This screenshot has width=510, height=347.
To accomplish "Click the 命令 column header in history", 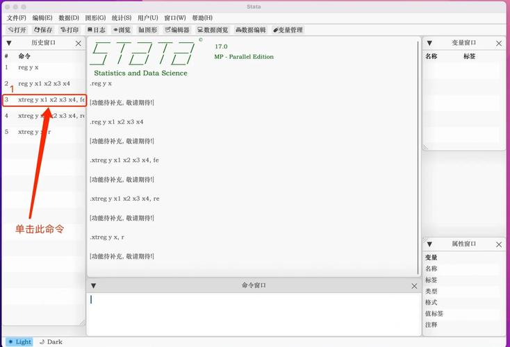I will click(x=24, y=56).
